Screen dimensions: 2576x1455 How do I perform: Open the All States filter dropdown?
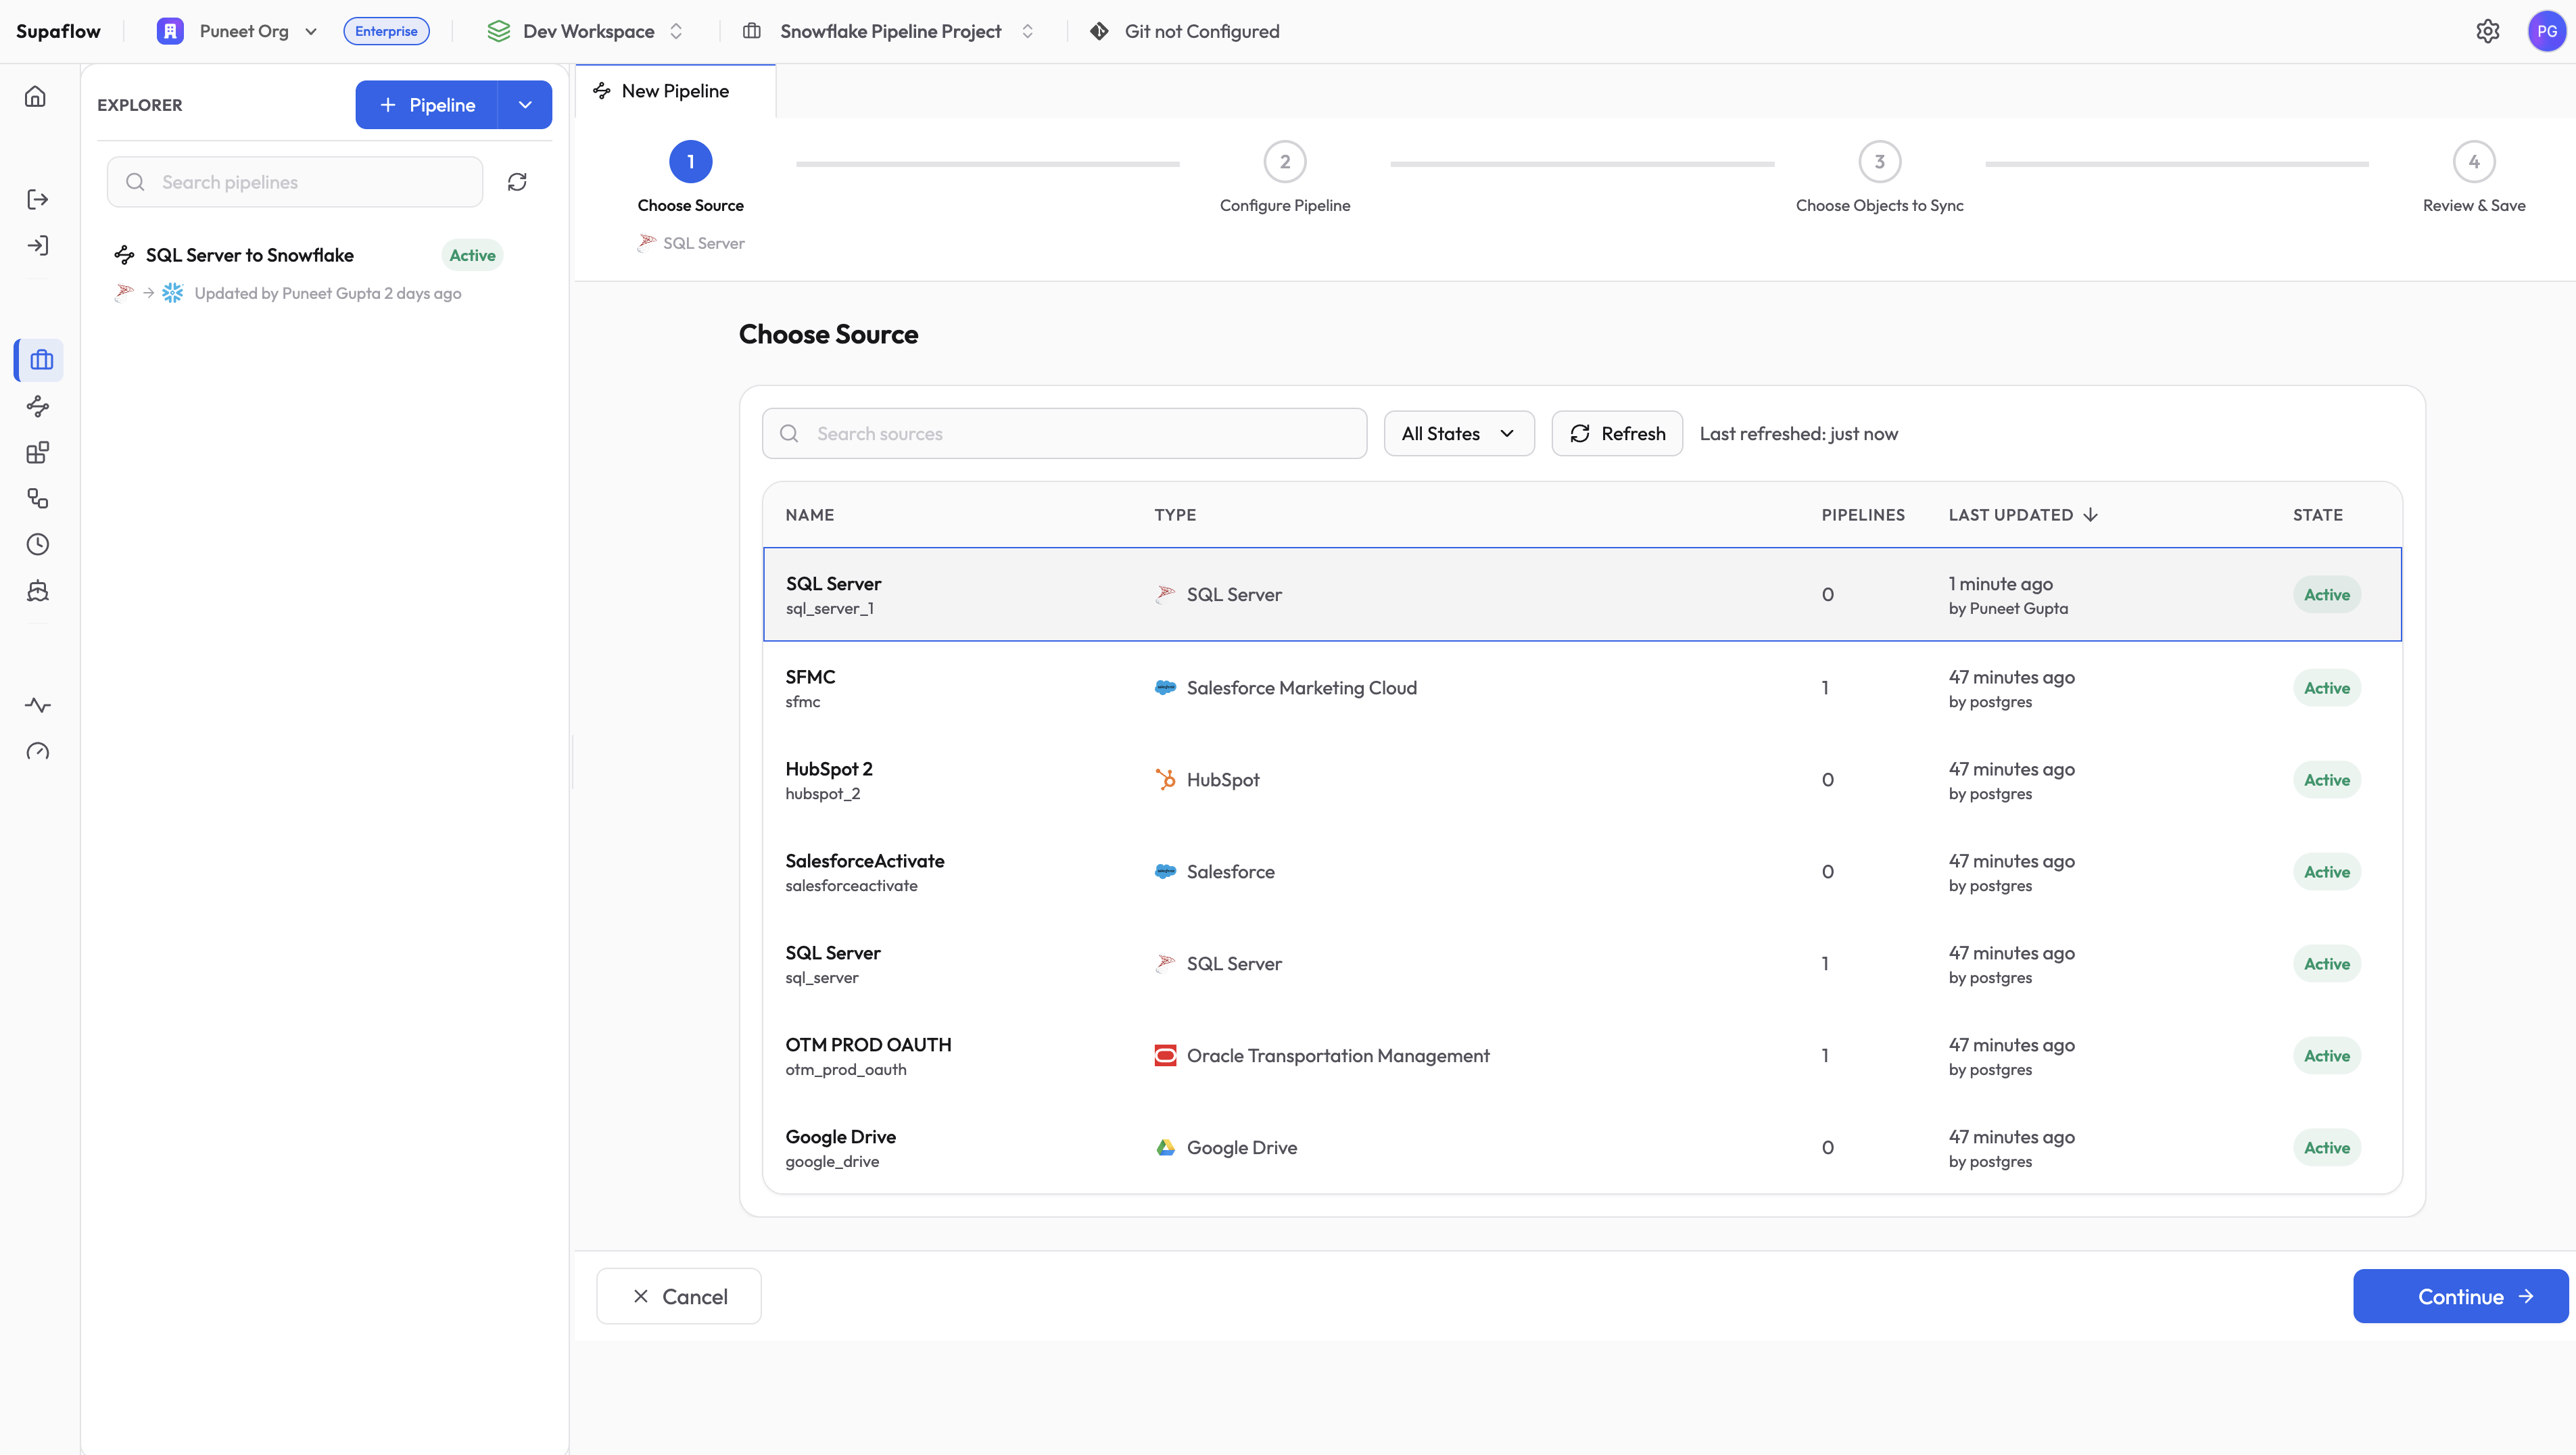click(x=1458, y=434)
